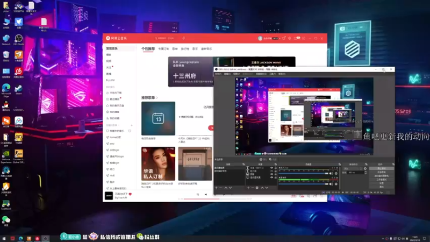Open NetEase skin/theme shirt icon
This screenshot has width=430, height=242.
coord(284,38)
